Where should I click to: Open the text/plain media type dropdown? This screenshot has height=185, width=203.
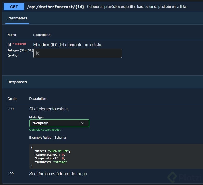[59, 123]
